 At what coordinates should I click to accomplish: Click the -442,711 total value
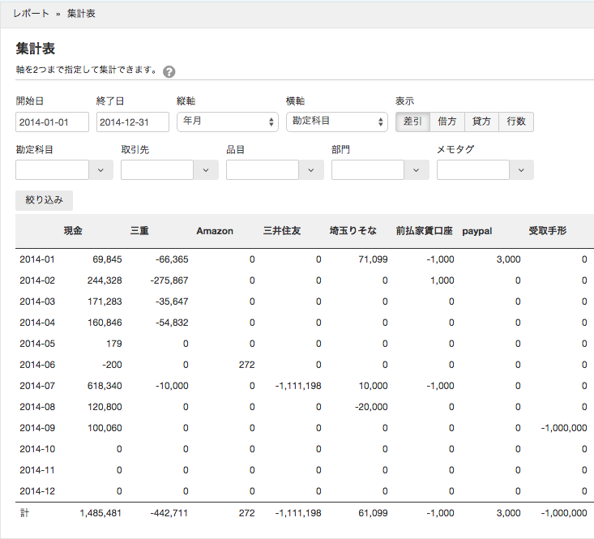click(x=169, y=513)
